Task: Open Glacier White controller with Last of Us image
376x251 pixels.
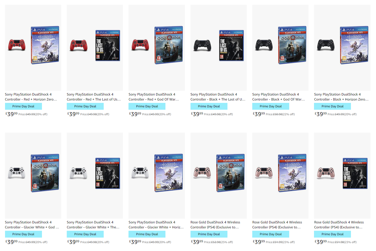Action: (95, 175)
